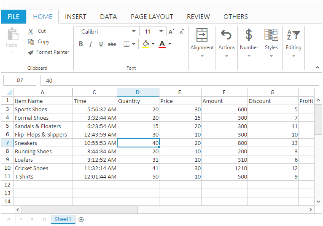Toggle italic text style

(x=91, y=44)
